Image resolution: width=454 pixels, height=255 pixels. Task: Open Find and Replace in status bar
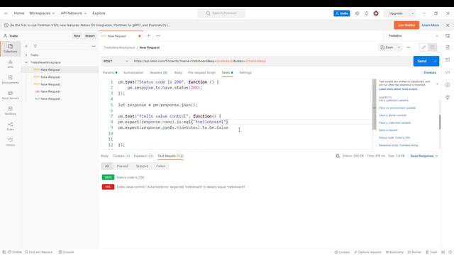38,252
